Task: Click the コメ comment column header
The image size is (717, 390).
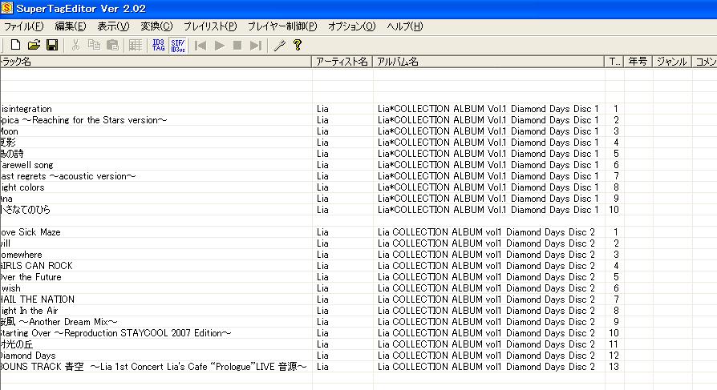Action: 705,62
